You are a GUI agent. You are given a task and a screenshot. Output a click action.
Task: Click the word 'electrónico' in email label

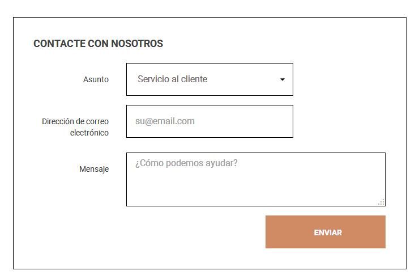click(89, 132)
